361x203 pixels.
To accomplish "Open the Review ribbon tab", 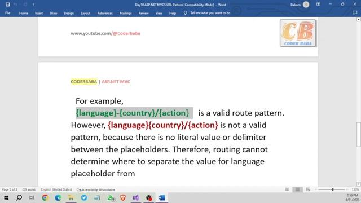I will click(143, 13).
